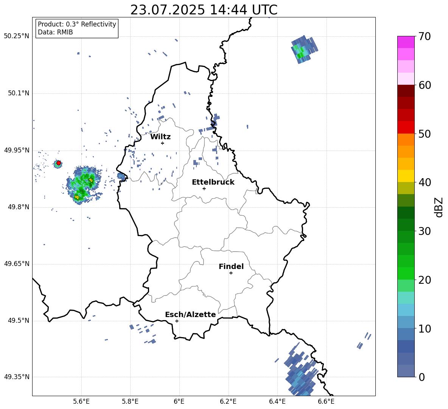Click the 49.5°N latitude label
The image size is (448, 409).
pos(18,320)
